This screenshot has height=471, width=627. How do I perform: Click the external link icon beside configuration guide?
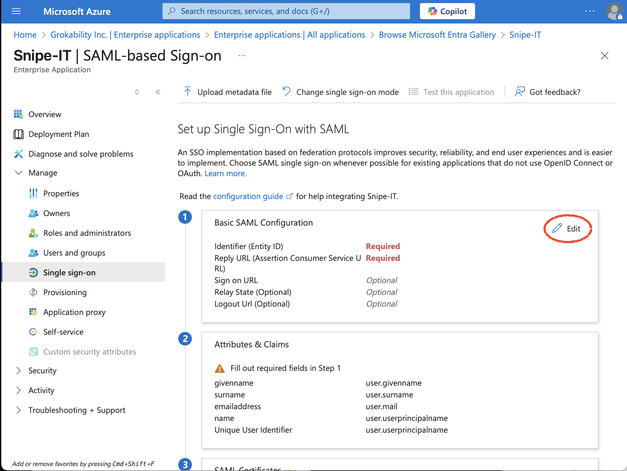289,196
